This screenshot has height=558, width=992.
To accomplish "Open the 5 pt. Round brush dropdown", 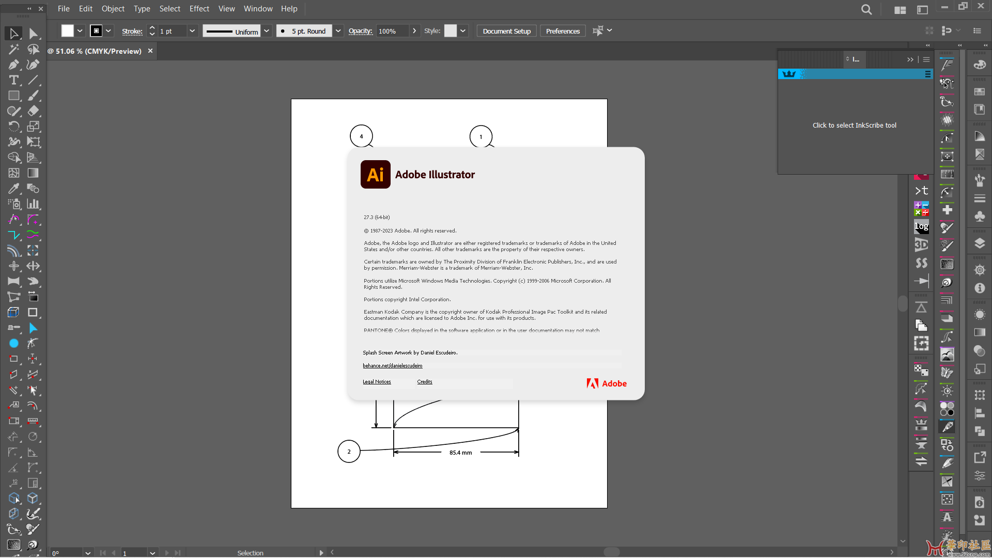I will [x=338, y=31].
